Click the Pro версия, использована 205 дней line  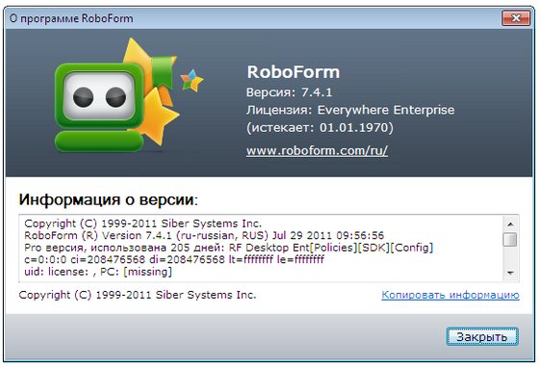229,248
